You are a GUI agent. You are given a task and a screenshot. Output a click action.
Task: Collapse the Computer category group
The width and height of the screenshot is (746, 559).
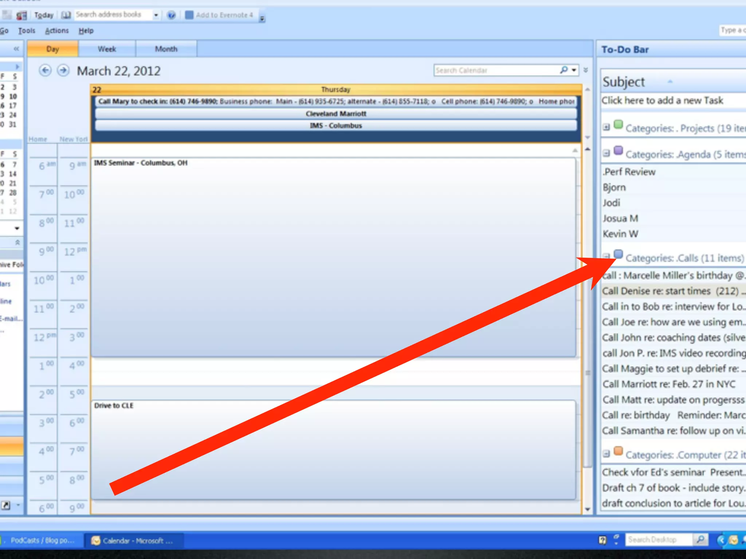point(606,454)
